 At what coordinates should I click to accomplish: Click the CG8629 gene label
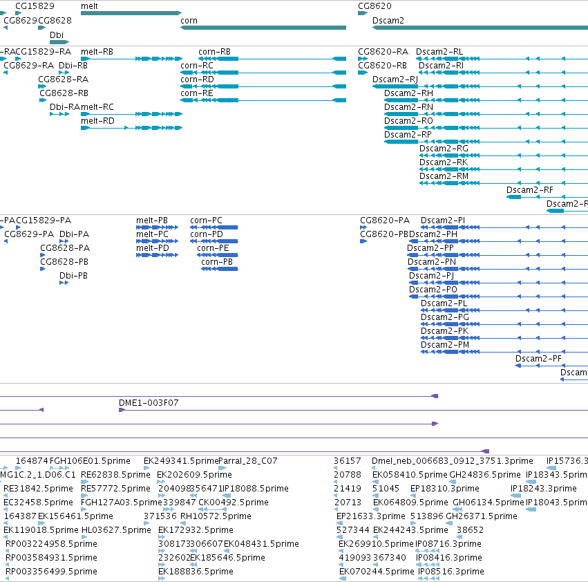[20, 21]
